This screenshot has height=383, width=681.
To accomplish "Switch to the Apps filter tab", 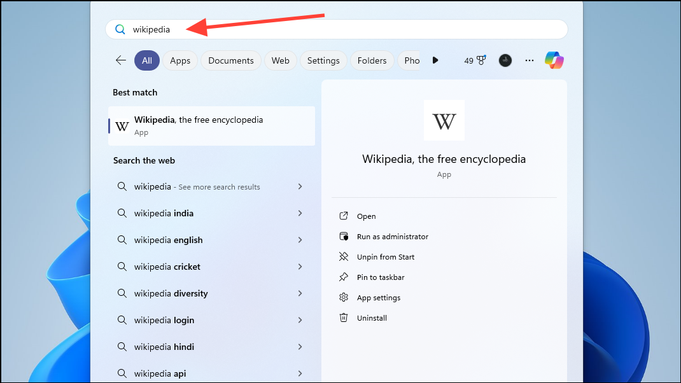I will (x=180, y=60).
